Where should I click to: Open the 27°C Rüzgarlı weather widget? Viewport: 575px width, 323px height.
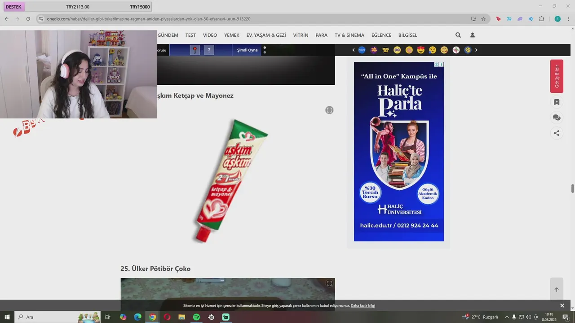tap(480, 317)
